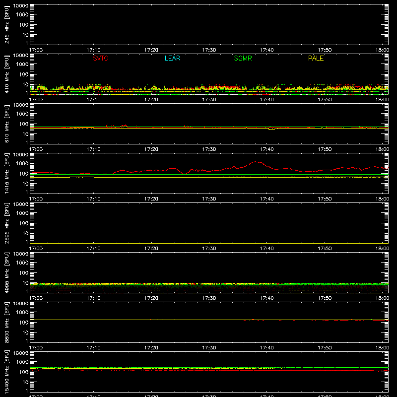Select the 410 MHz [SFU] axis title
Screen dimensions: 397x397
point(6,74)
